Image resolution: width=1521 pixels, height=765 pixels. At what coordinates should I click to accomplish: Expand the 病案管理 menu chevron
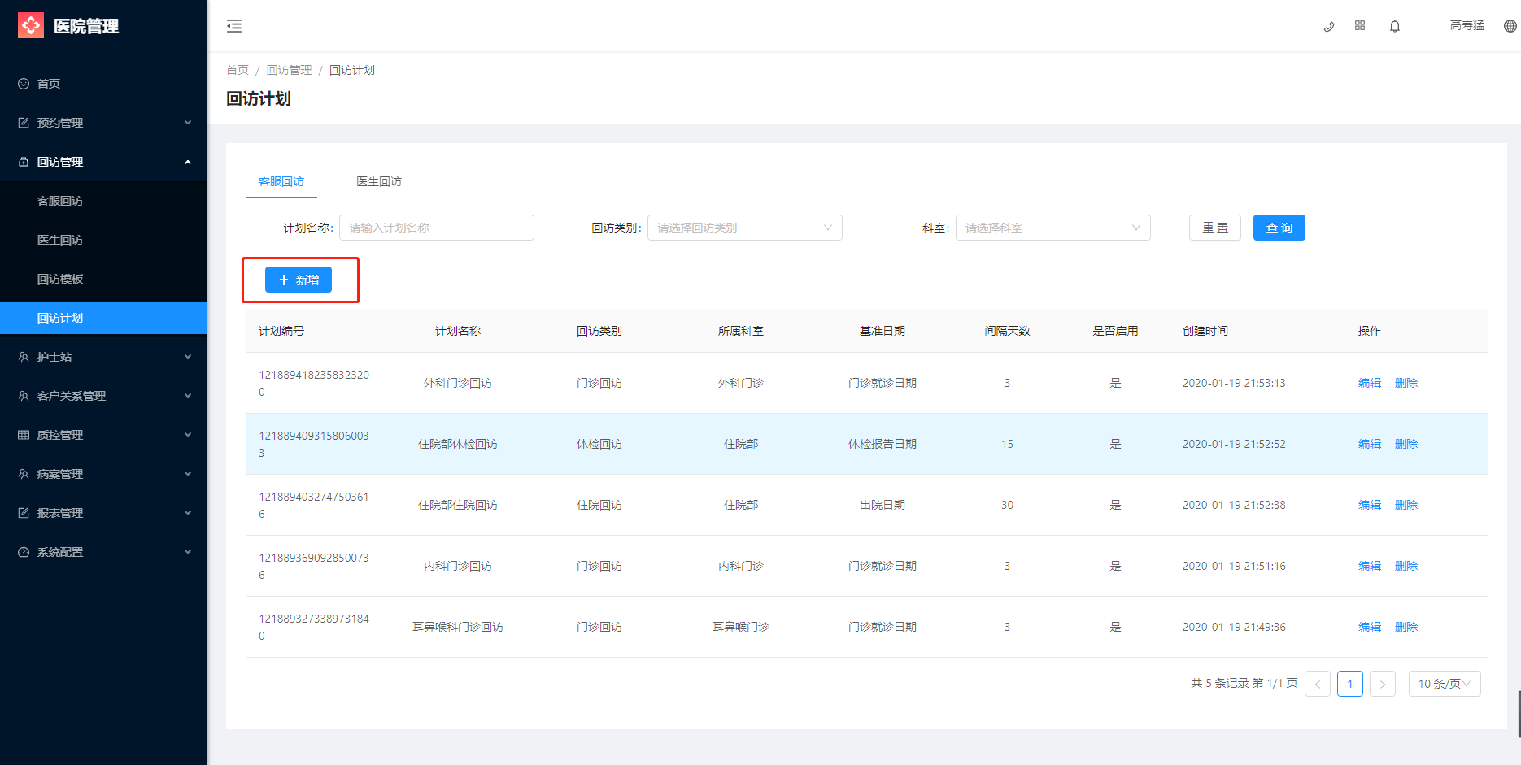tap(188, 474)
